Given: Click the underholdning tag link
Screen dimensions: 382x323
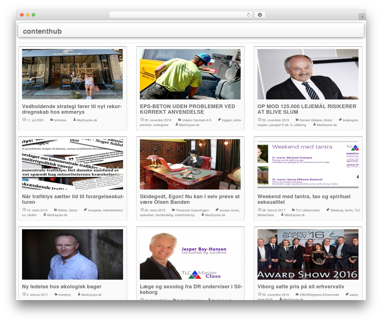Looking at the screenshot, I should (185, 215).
